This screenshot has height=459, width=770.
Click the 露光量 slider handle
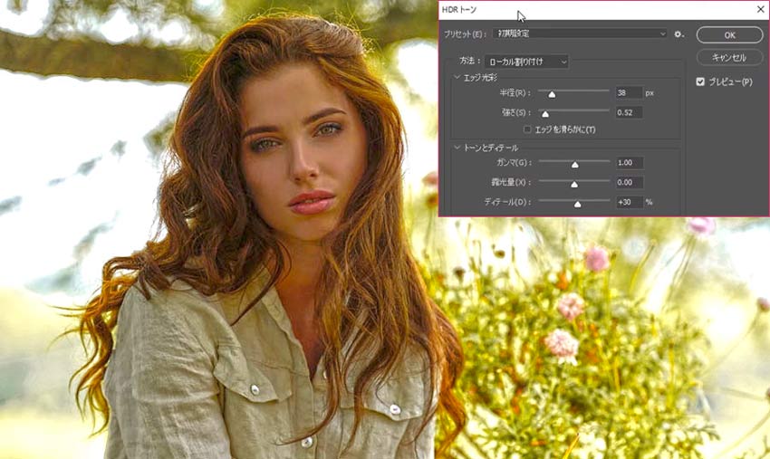(574, 184)
